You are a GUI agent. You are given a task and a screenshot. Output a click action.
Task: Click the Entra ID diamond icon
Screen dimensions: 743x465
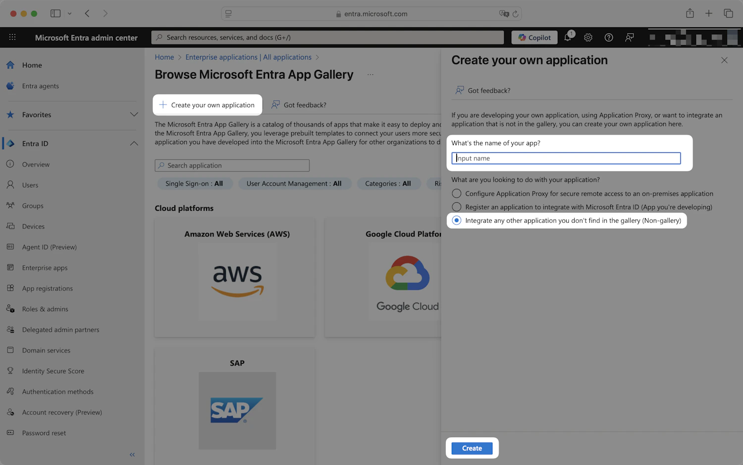[x=10, y=143]
